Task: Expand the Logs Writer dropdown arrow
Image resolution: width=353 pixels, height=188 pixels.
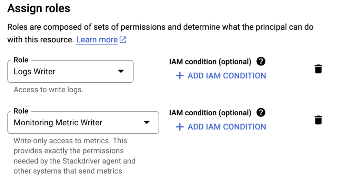Action: [121, 71]
